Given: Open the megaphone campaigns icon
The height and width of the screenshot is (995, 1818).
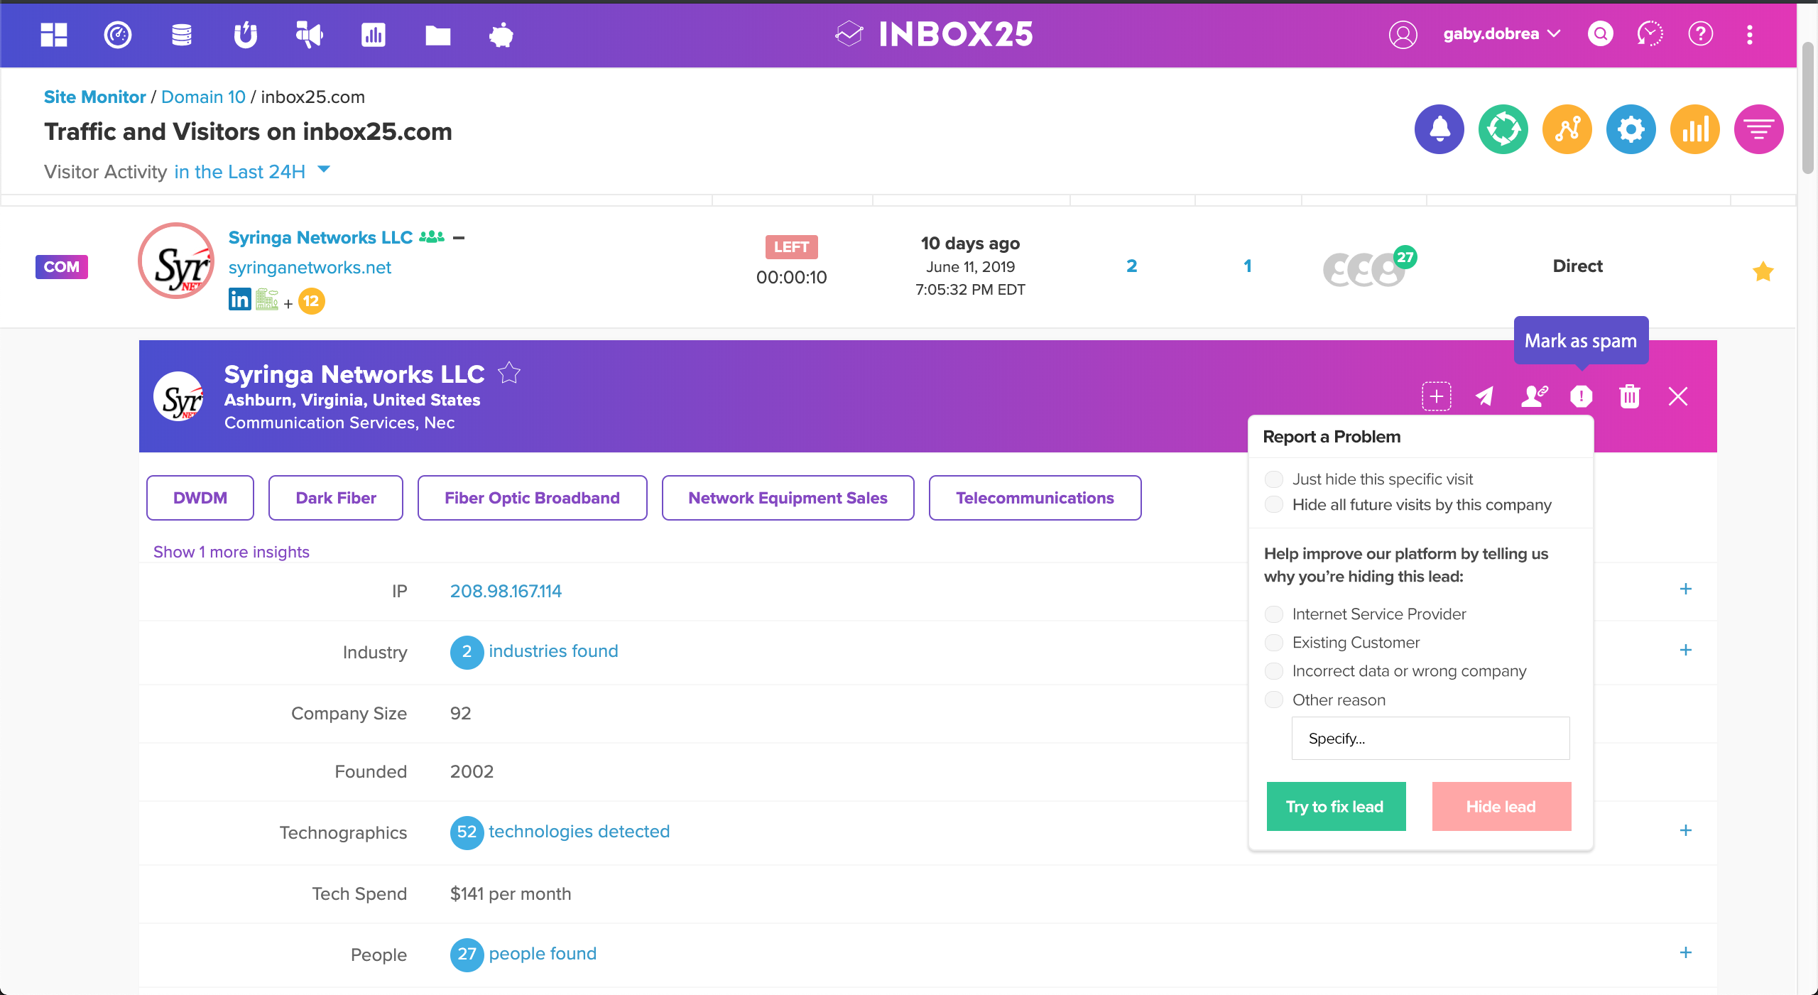Looking at the screenshot, I should (x=309, y=34).
